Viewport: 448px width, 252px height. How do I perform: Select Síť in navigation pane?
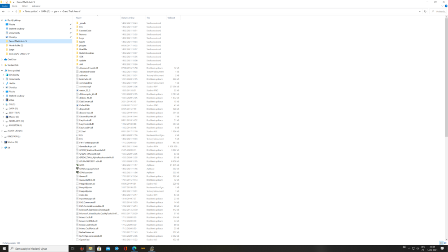[x=9, y=148]
